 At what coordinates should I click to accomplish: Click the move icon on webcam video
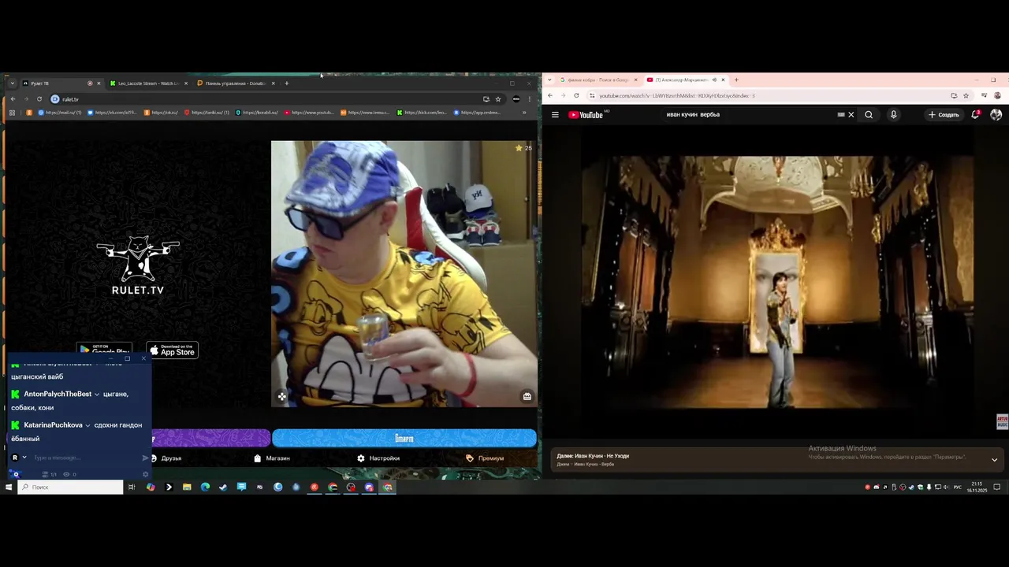282,396
